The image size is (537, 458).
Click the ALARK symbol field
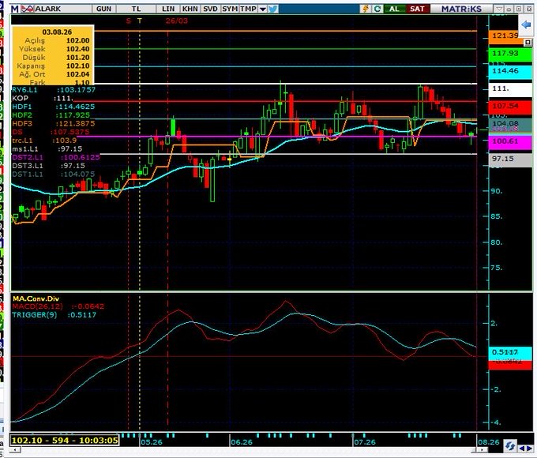click(x=63, y=9)
